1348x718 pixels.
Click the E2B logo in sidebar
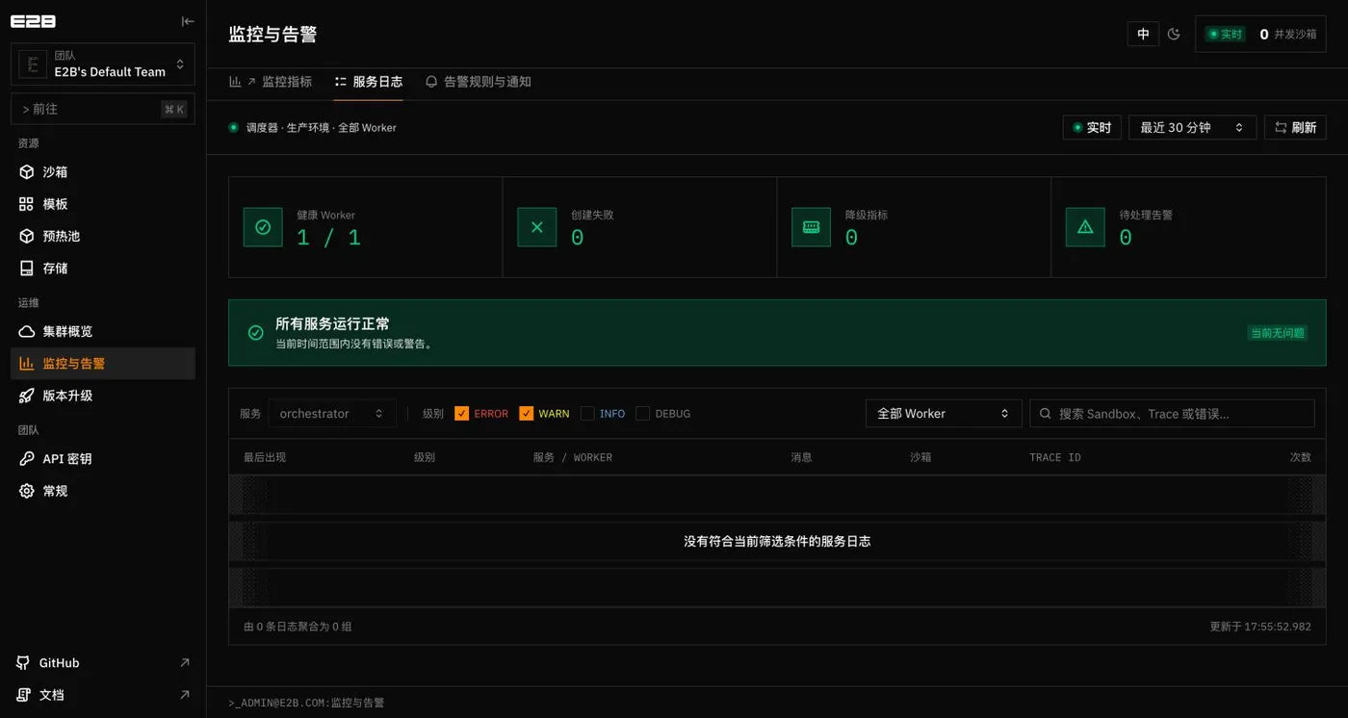click(x=33, y=20)
